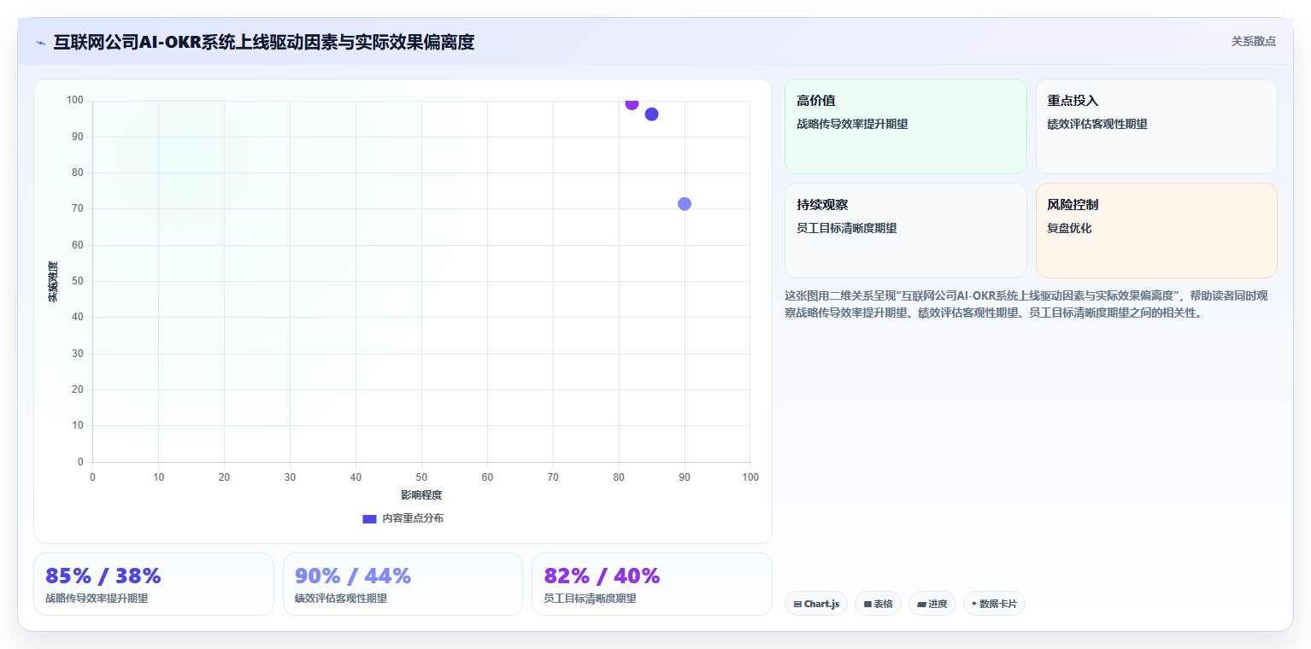Click the 实施难度 y-axis label

click(53, 281)
